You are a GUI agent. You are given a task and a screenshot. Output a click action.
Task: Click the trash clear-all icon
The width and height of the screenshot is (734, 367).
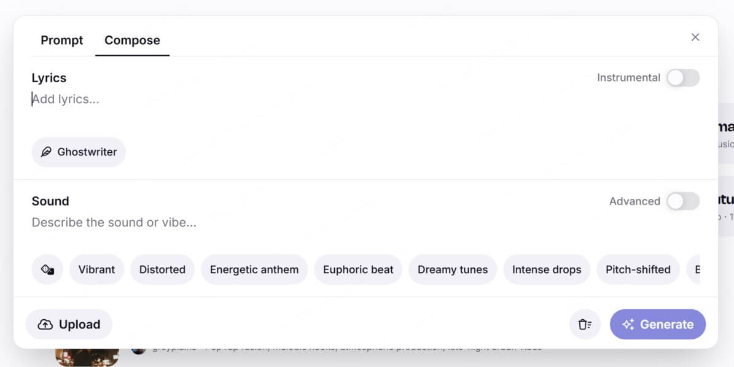tap(585, 325)
